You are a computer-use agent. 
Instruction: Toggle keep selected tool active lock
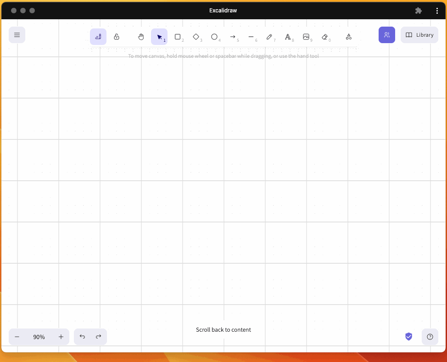point(117,37)
